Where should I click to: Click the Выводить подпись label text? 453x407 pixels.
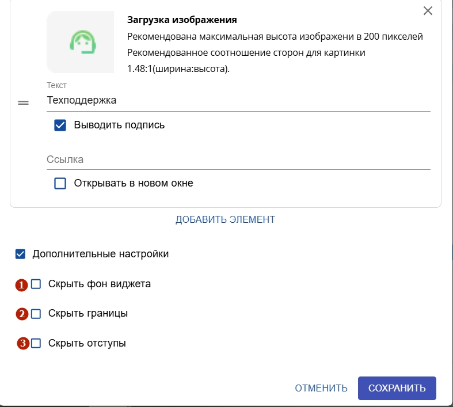tap(119, 125)
